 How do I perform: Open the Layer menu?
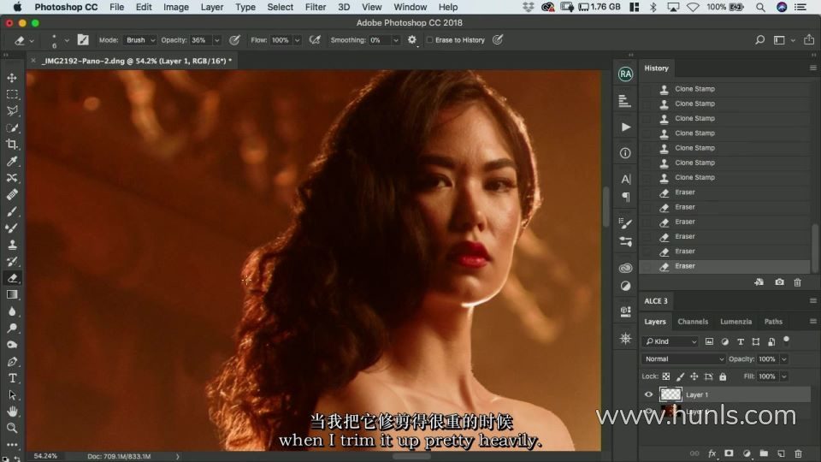tap(211, 7)
